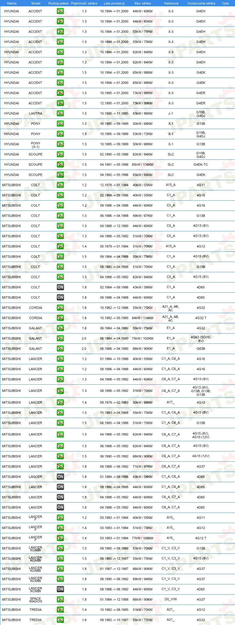Click the G4EK-TC engine code cell
The width and height of the screenshot is (235, 625).
201,165
